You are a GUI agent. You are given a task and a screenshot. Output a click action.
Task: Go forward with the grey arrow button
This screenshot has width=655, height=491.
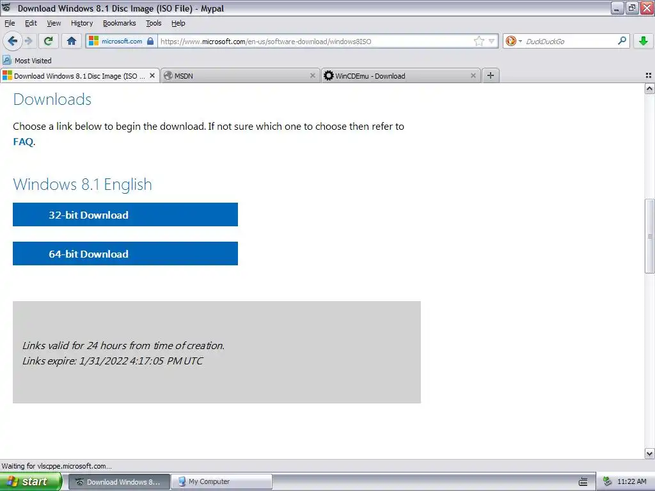coord(28,41)
